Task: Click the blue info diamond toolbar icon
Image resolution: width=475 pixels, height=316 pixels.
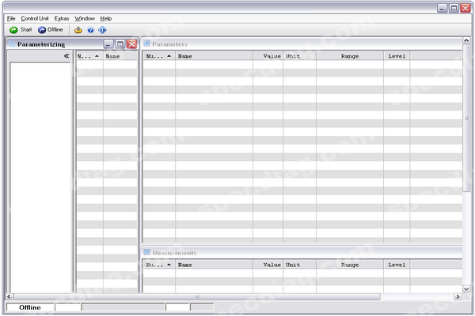Action: click(102, 30)
